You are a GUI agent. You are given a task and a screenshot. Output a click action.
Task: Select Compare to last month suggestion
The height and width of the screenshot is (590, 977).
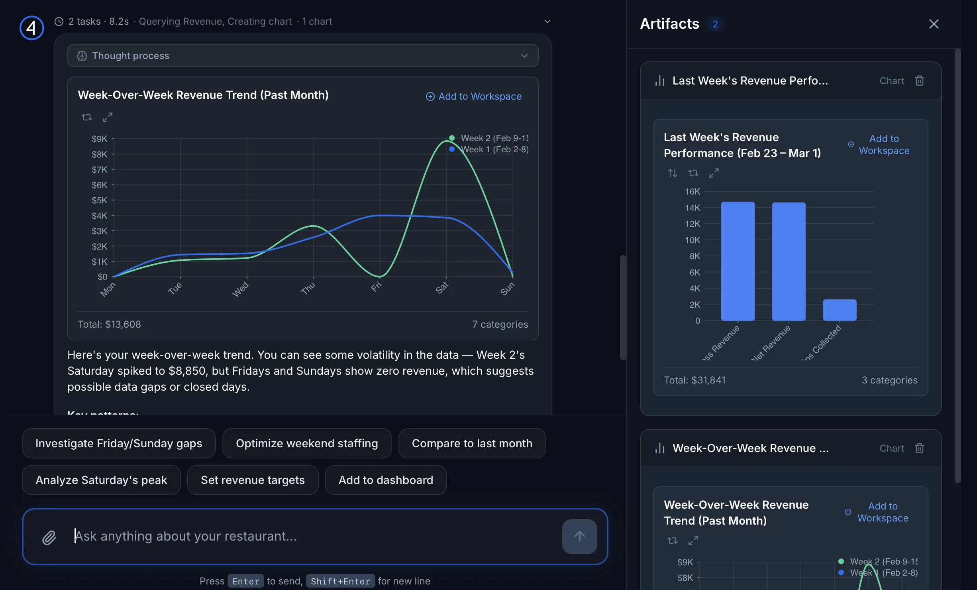472,443
